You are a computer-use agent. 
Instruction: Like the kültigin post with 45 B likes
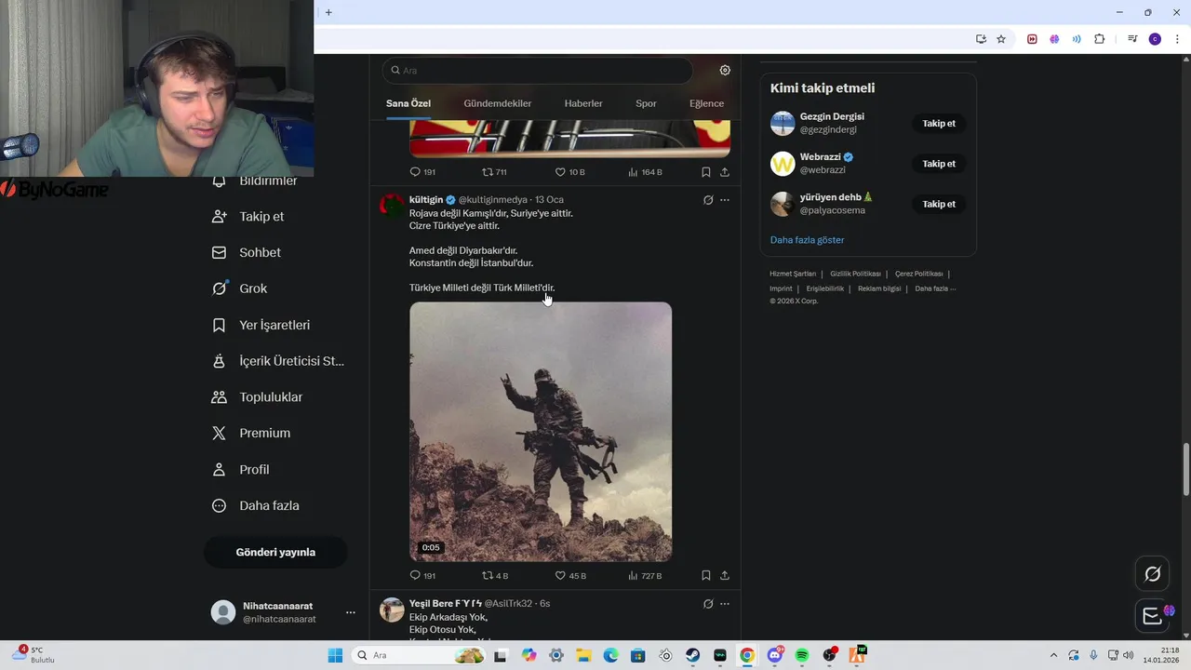570,576
